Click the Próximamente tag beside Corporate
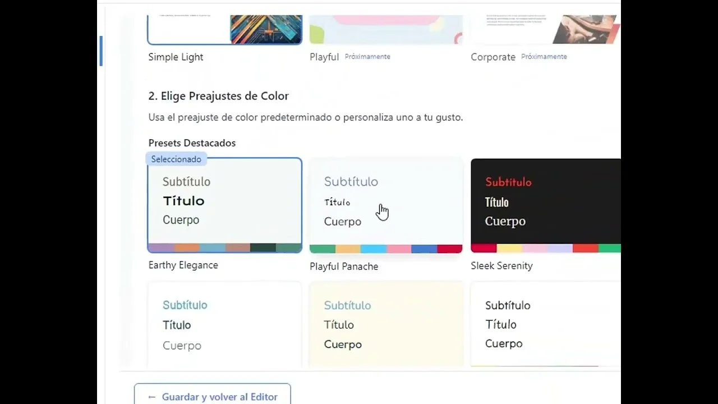718x404 pixels. pyautogui.click(x=544, y=57)
